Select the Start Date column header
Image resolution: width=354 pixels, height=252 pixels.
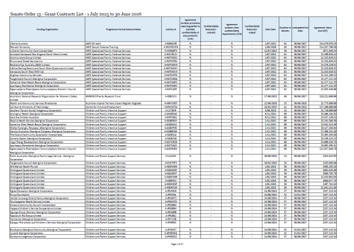[271, 29]
